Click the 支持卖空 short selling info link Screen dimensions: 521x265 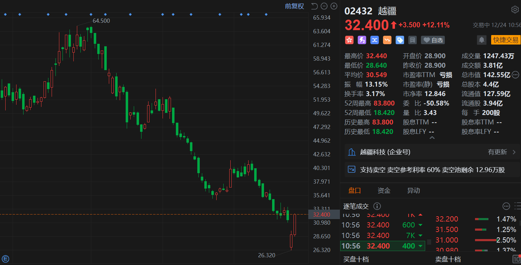tap(432, 170)
